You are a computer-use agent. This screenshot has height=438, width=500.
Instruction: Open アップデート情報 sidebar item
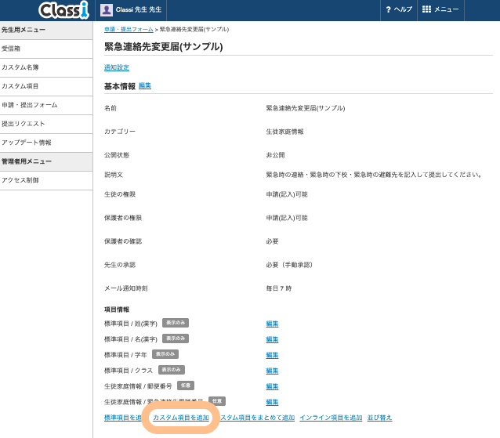[27, 143]
